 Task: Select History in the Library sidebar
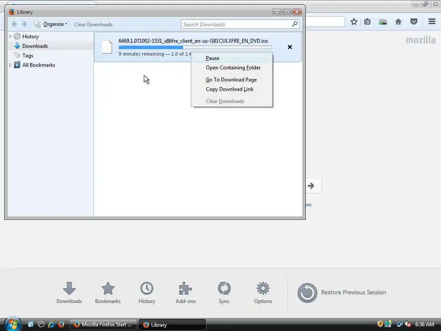[x=31, y=37]
